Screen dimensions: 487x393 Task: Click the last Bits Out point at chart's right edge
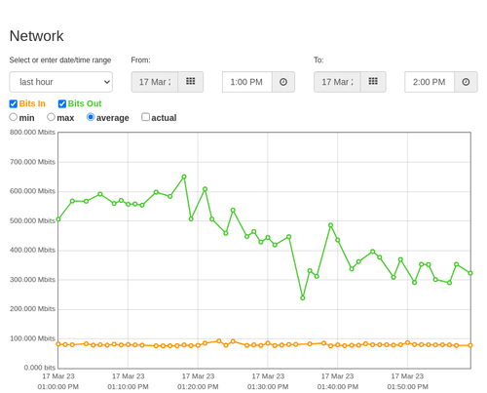(470, 273)
